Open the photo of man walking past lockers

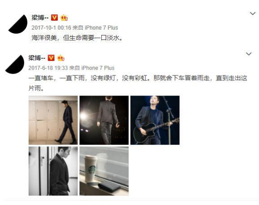(53, 120)
